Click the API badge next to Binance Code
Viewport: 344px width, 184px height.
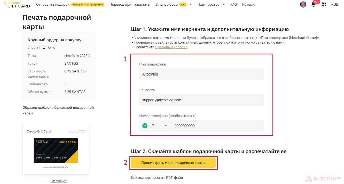(183, 4)
